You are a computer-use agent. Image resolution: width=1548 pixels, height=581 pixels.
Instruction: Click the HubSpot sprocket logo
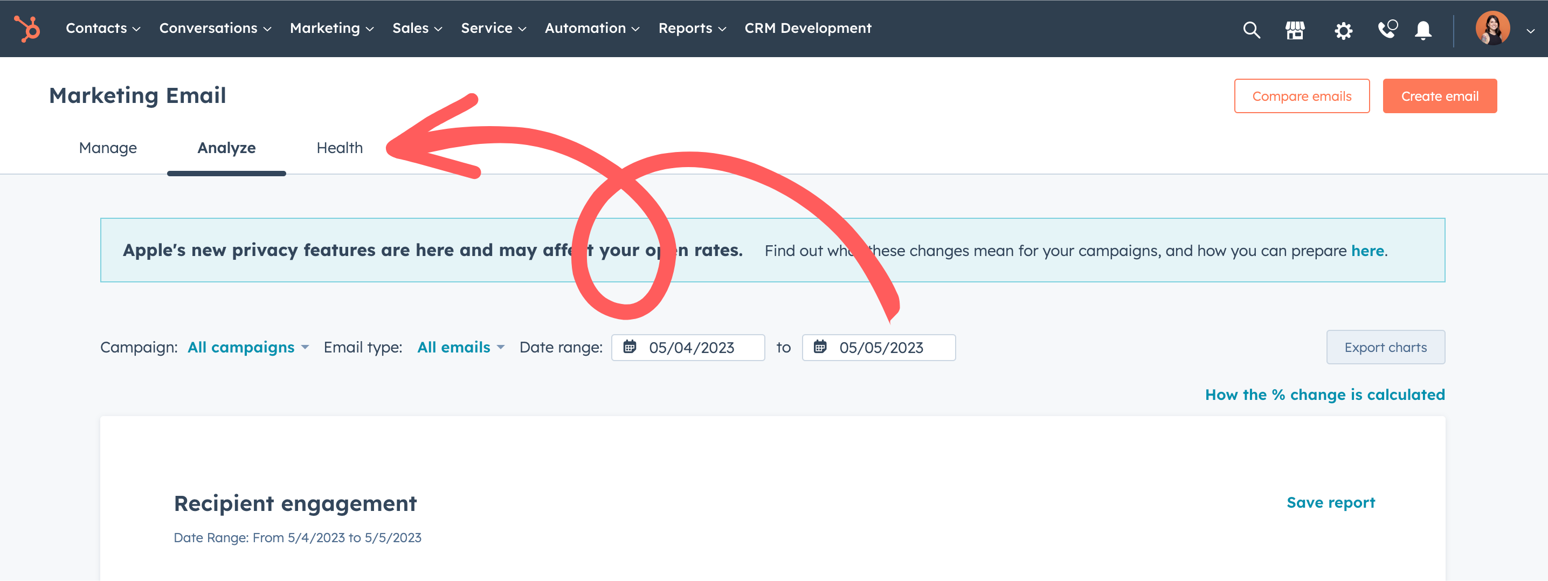tap(27, 28)
